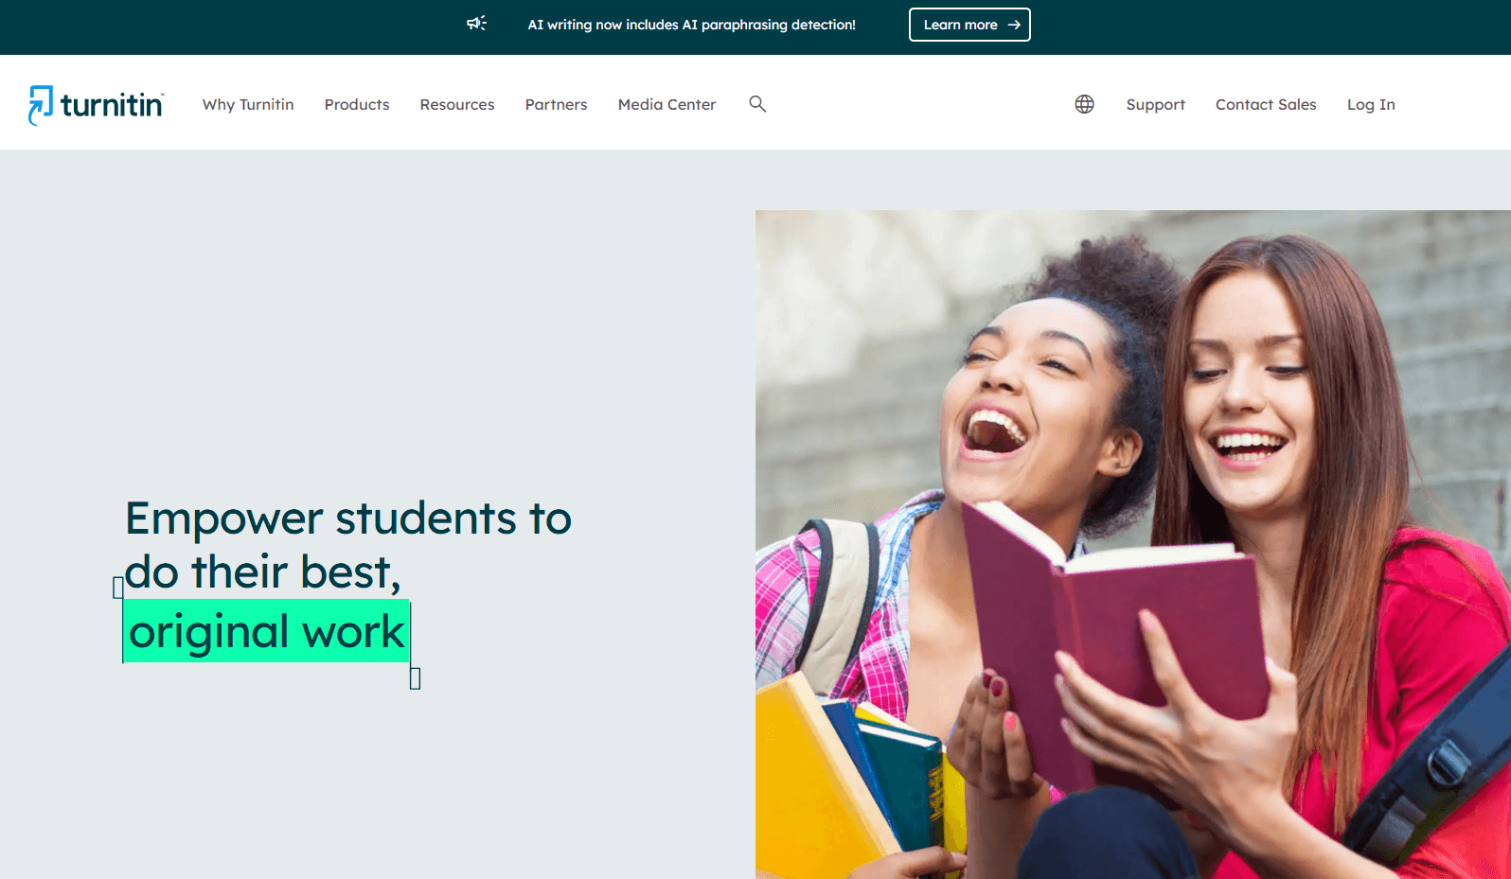Open the Why Turnitin menu
The image size is (1511, 879).
click(x=248, y=104)
